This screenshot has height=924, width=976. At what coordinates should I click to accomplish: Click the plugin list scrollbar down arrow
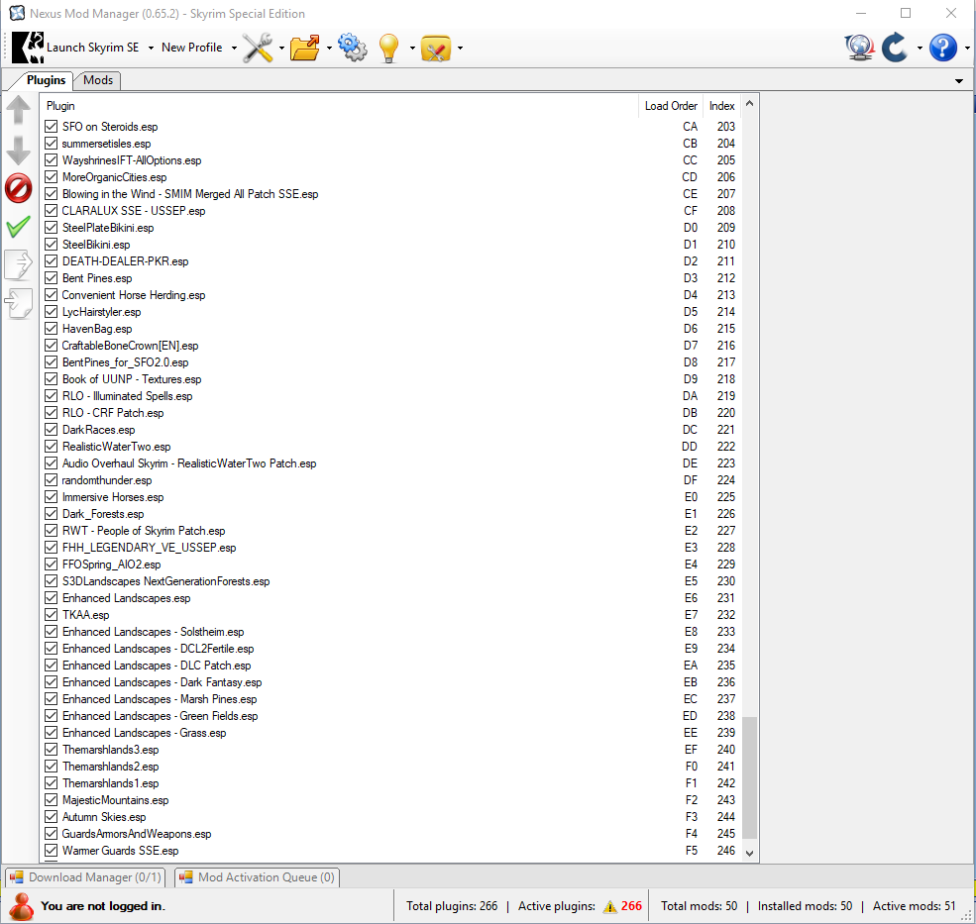coord(749,853)
